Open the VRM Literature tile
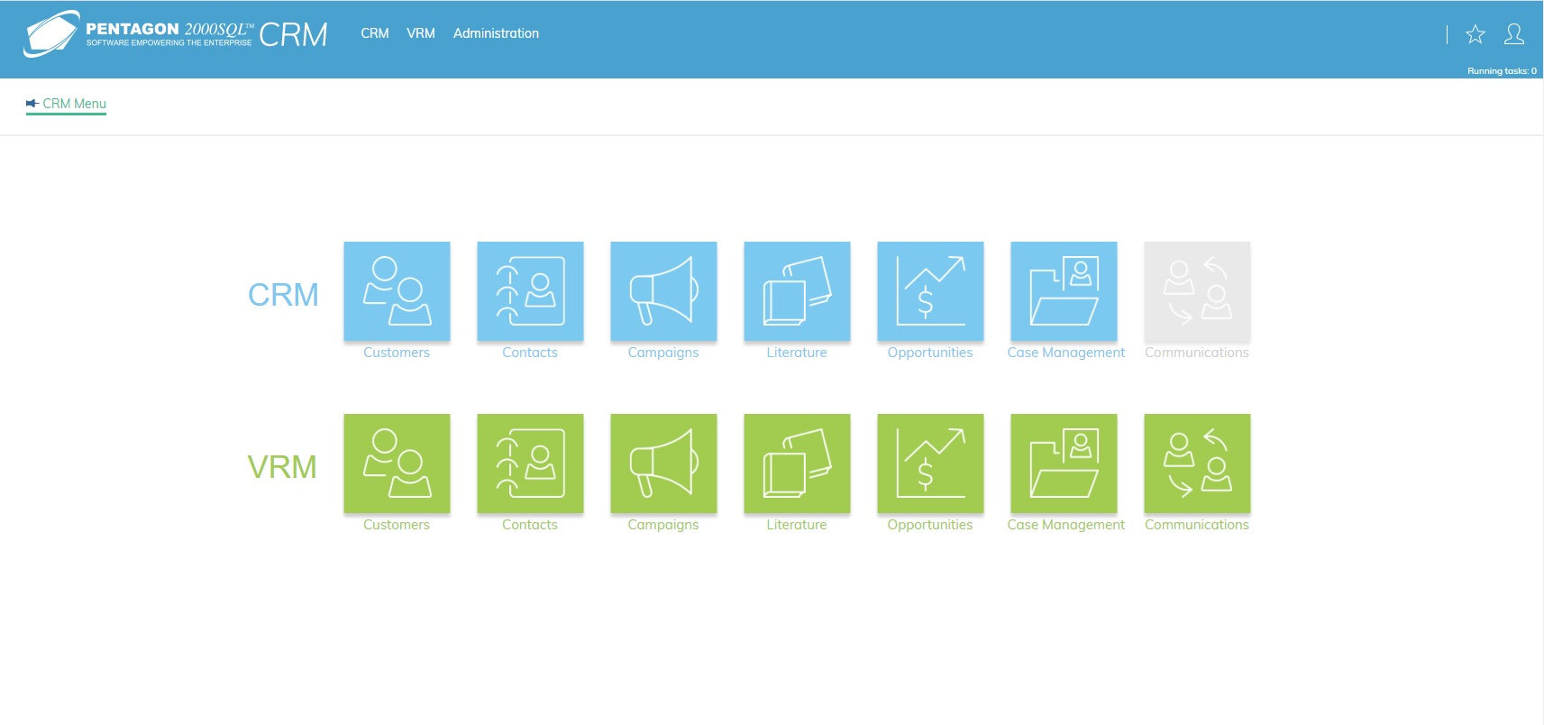The width and height of the screenshot is (1544, 725). tap(797, 463)
